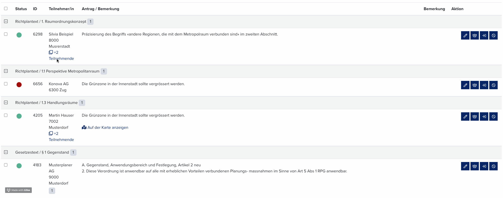The image size is (503, 198).
Task: Open +2 Teilnehmende link under Silvia Beispiel
Action: (61, 56)
